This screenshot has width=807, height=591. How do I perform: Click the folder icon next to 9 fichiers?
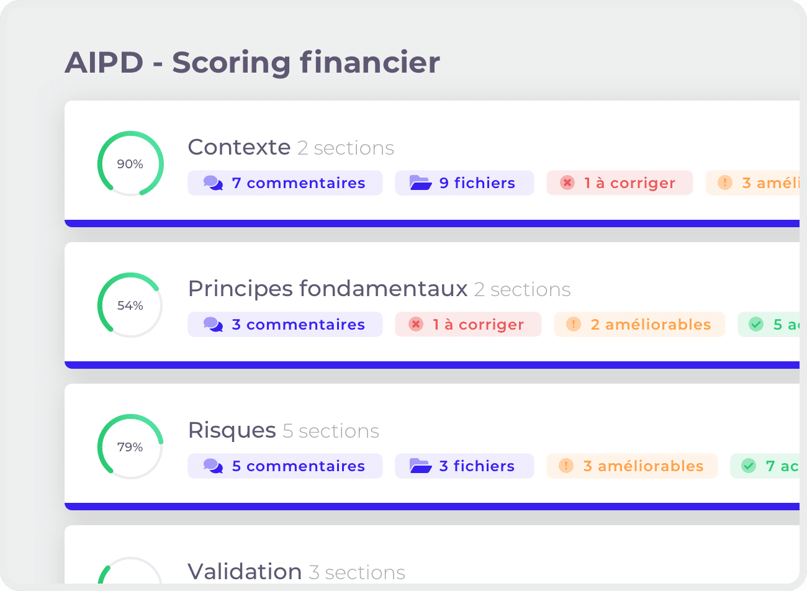coord(422,182)
